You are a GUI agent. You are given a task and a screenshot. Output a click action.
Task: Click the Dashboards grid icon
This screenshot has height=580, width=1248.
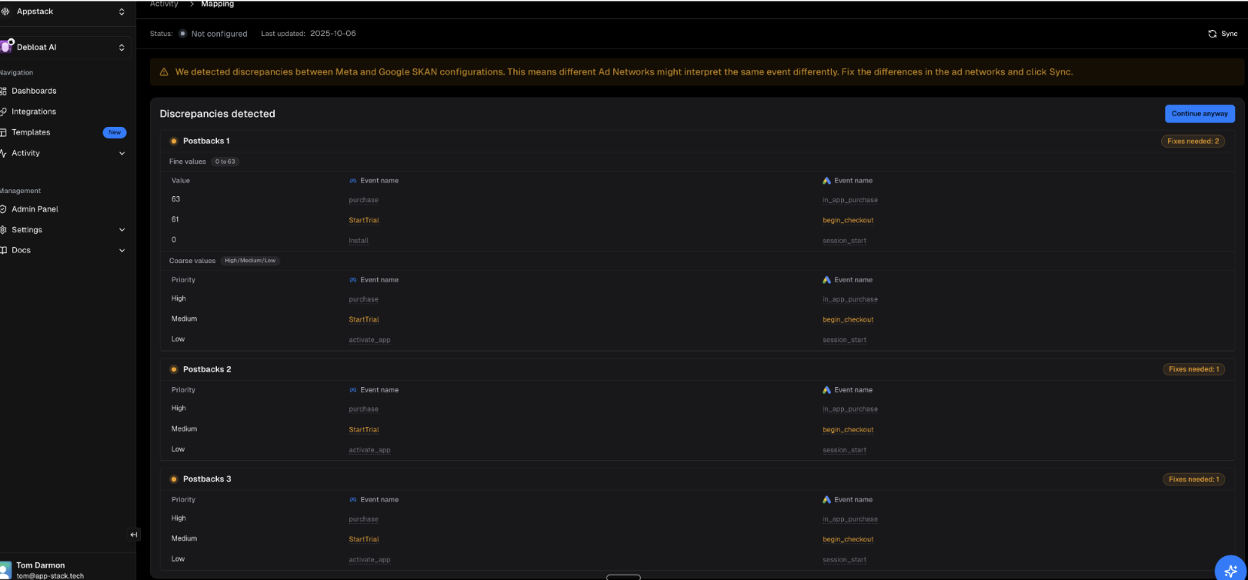(3, 91)
